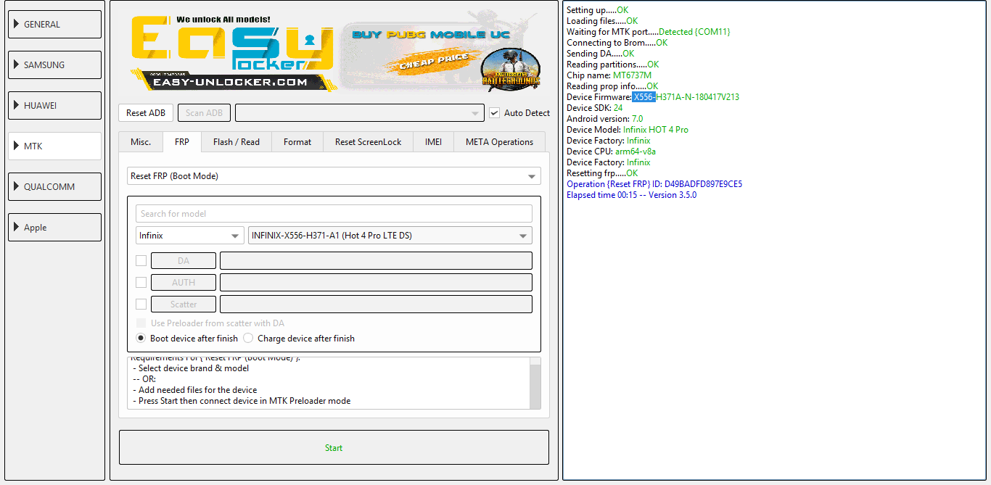Toggle the Auto Detect checkbox
This screenshot has width=991, height=485.
[495, 112]
